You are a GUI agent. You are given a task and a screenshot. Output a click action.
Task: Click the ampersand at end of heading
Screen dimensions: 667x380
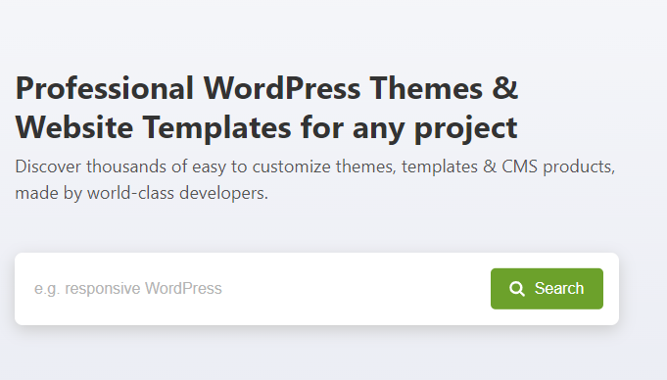click(x=505, y=88)
